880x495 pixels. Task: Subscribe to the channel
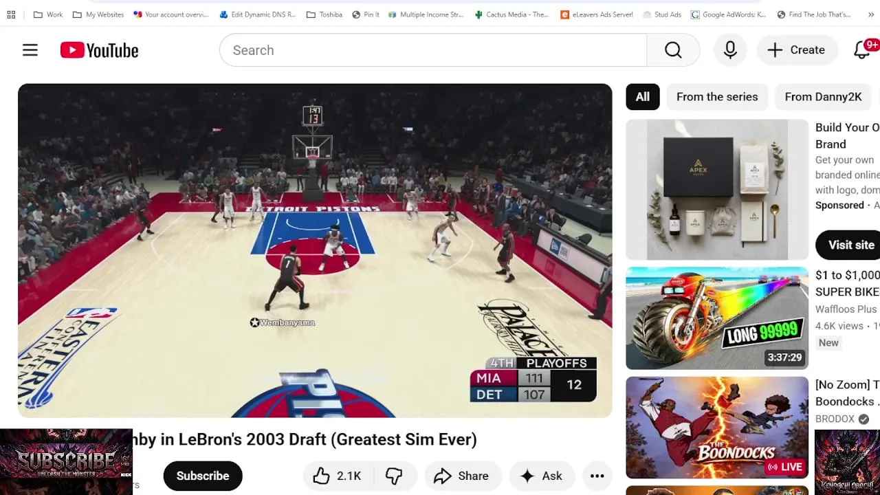(x=203, y=476)
